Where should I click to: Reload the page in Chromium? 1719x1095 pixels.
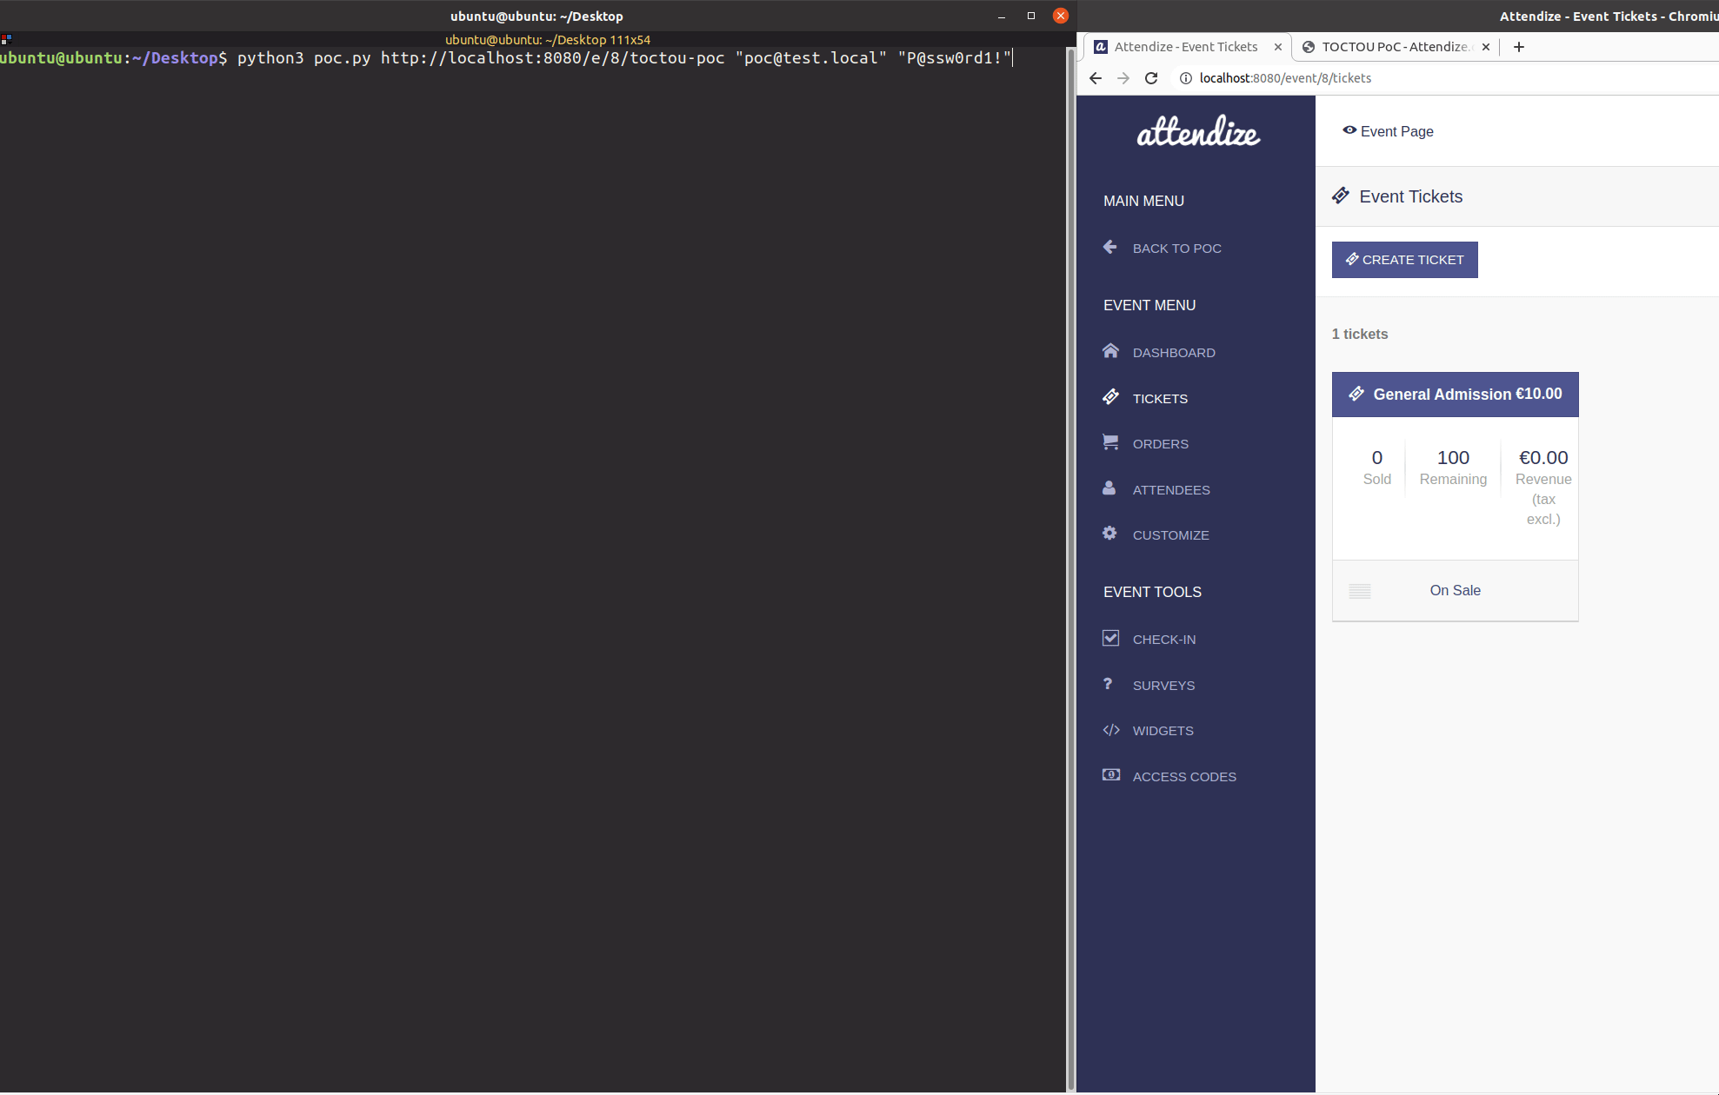(x=1151, y=78)
